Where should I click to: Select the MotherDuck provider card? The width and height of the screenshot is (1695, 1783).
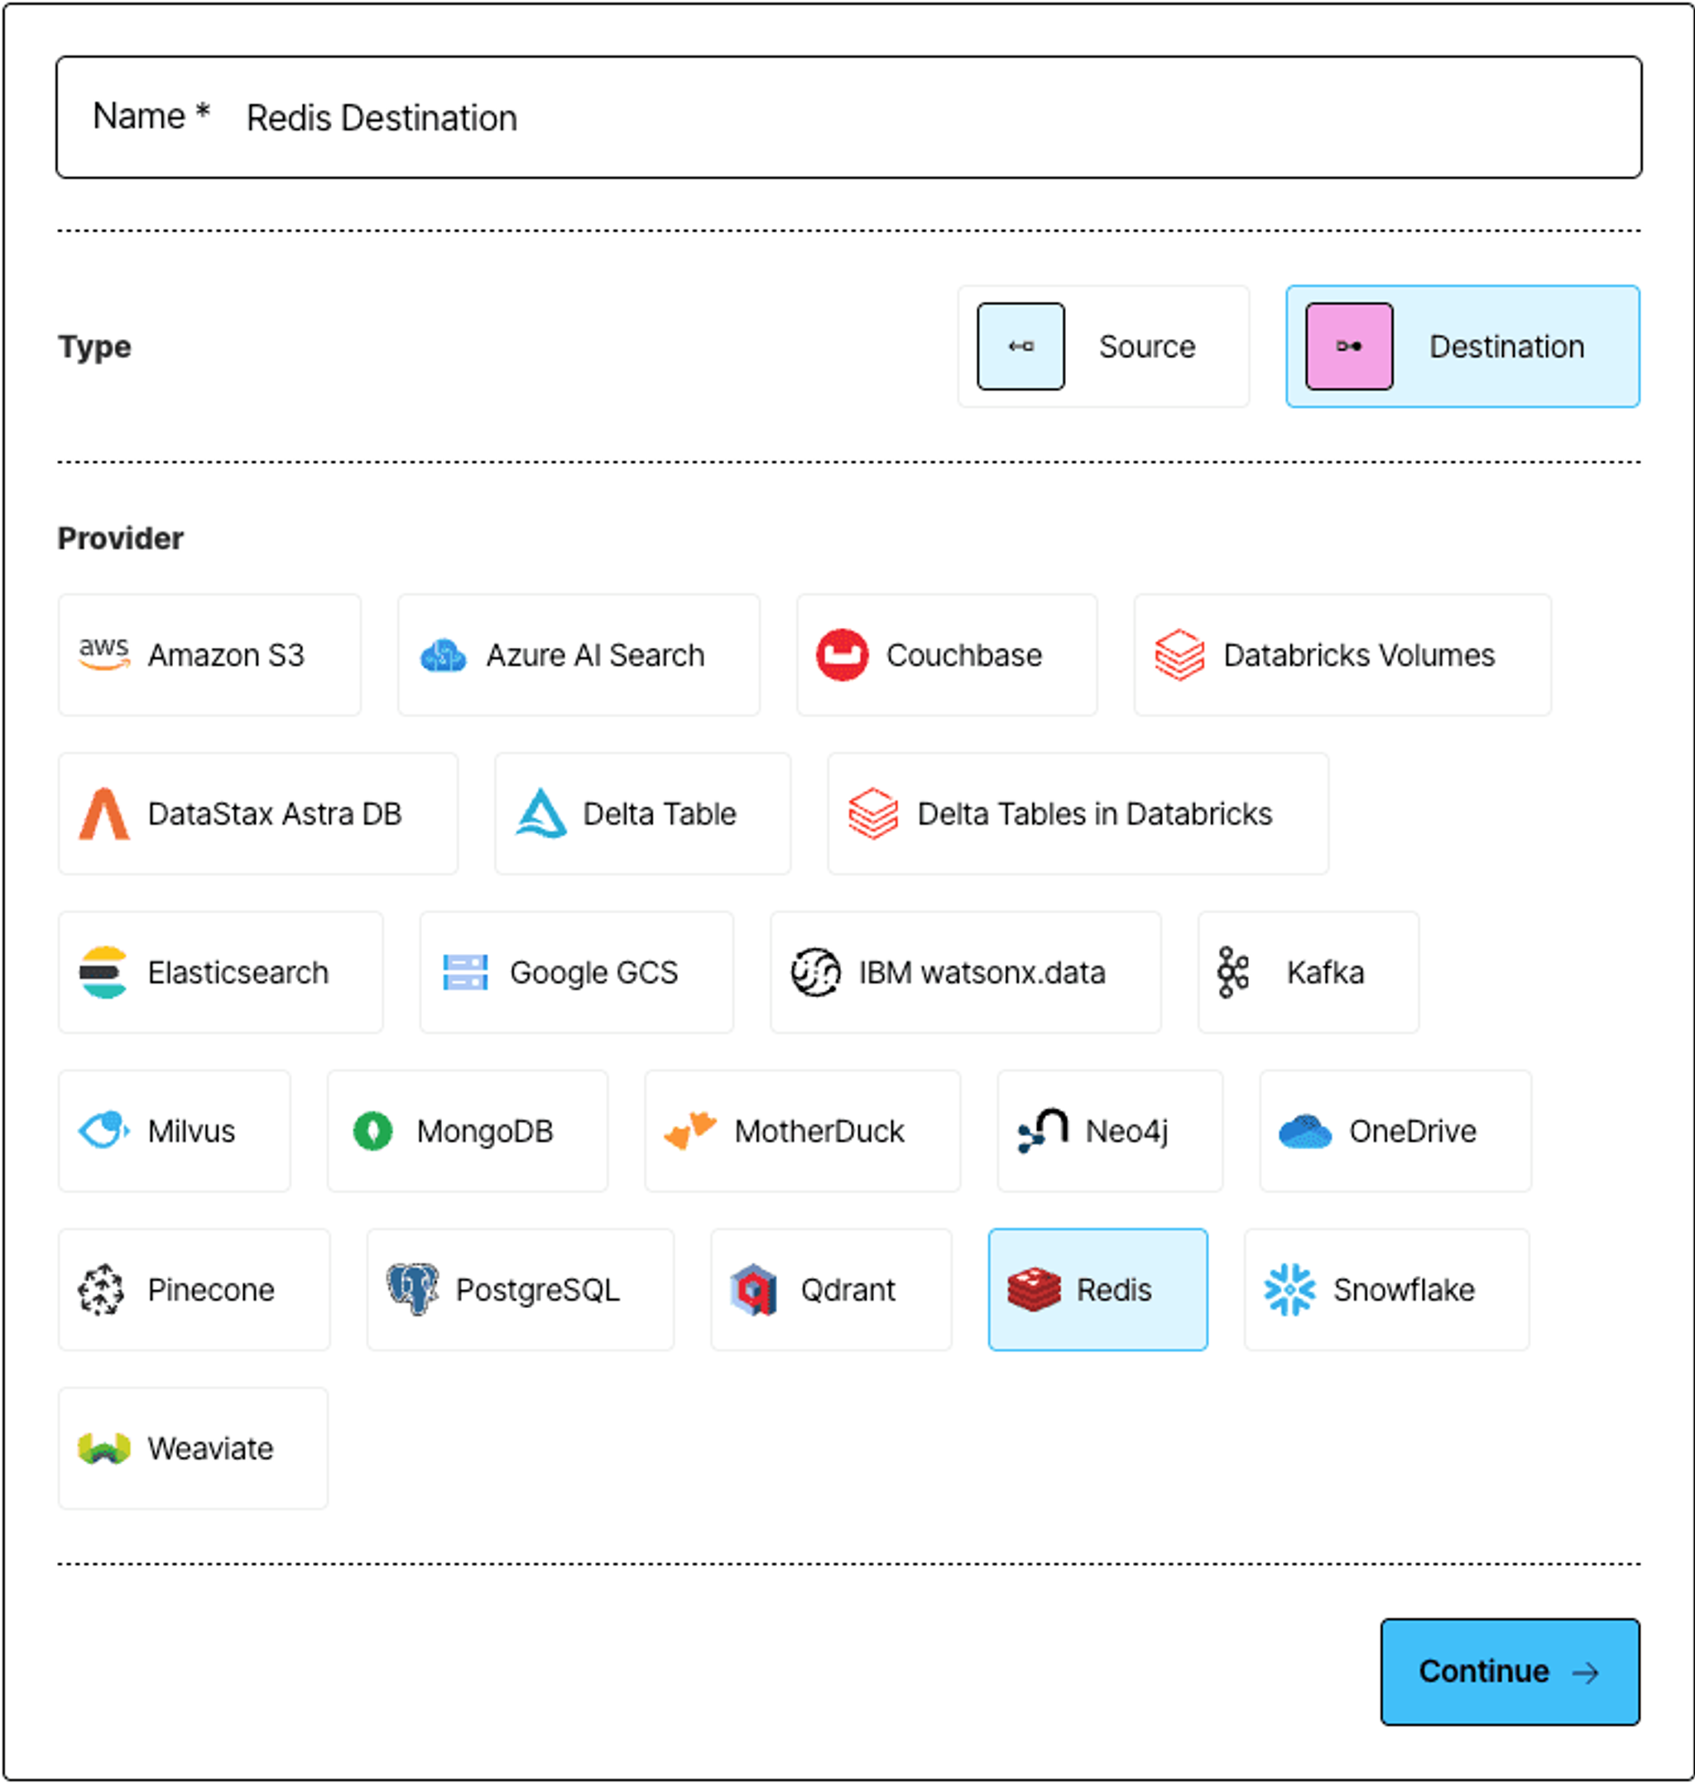(x=802, y=1131)
